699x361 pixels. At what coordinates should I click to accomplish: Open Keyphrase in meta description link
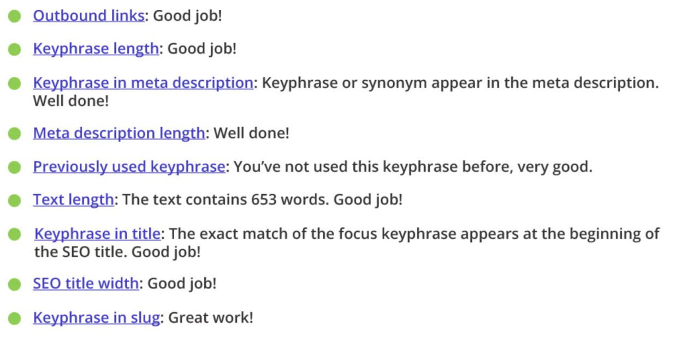143,83
